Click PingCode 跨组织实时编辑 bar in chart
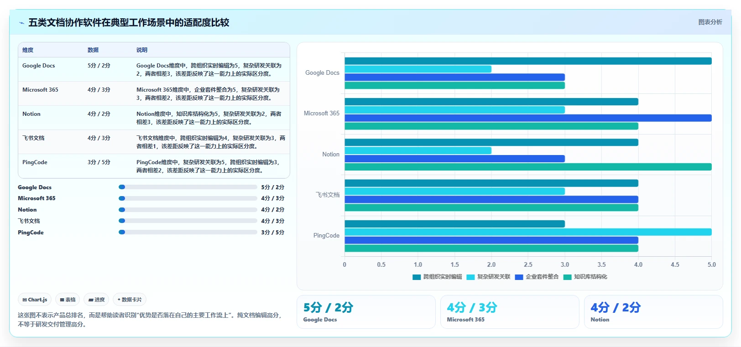The image size is (741, 347). pos(454,224)
